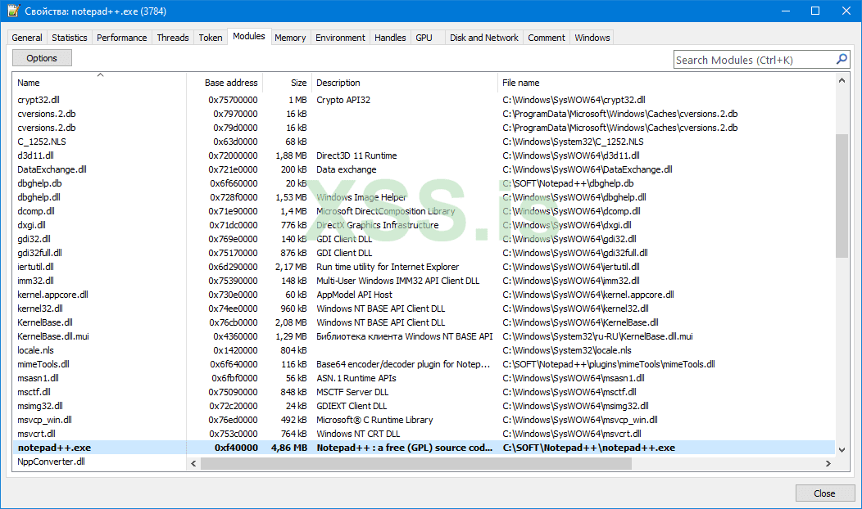Screen dimensions: 862x509
Task: Click the vertical scrollbar up arrow
Action: pos(842,80)
